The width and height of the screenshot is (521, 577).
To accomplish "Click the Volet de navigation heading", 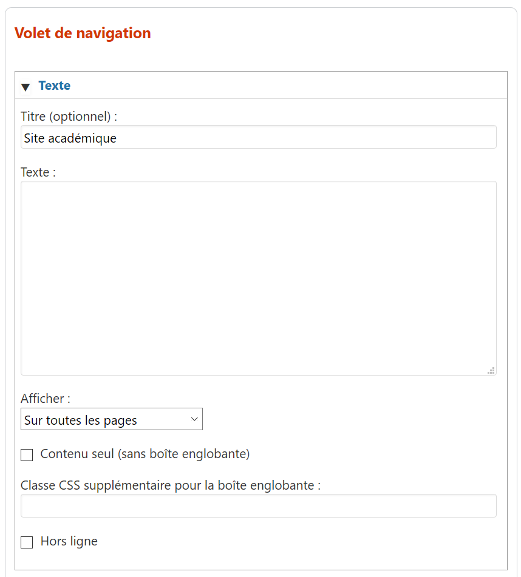I will pos(83,33).
